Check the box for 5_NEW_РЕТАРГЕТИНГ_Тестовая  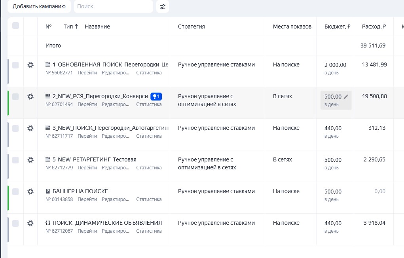pyautogui.click(x=15, y=160)
